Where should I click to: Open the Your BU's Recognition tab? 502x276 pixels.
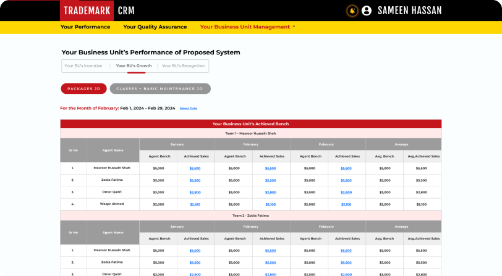pos(184,65)
